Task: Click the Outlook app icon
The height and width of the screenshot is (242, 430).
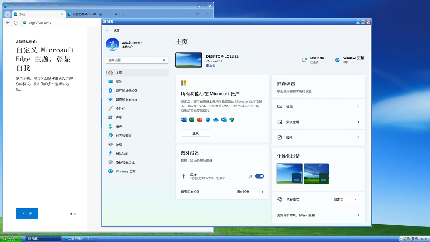Action: click(x=224, y=120)
